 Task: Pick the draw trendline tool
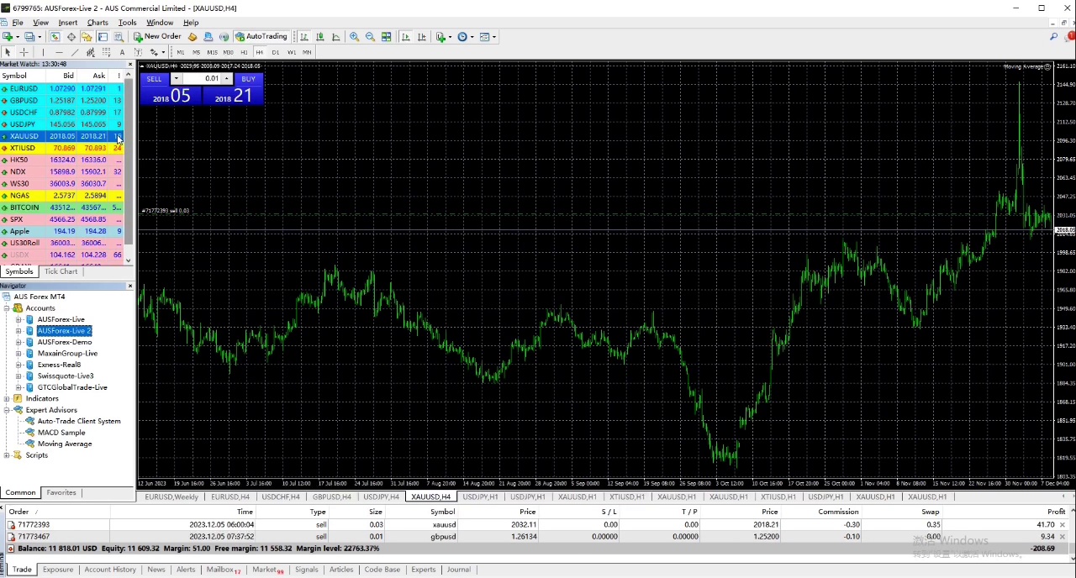[75, 52]
